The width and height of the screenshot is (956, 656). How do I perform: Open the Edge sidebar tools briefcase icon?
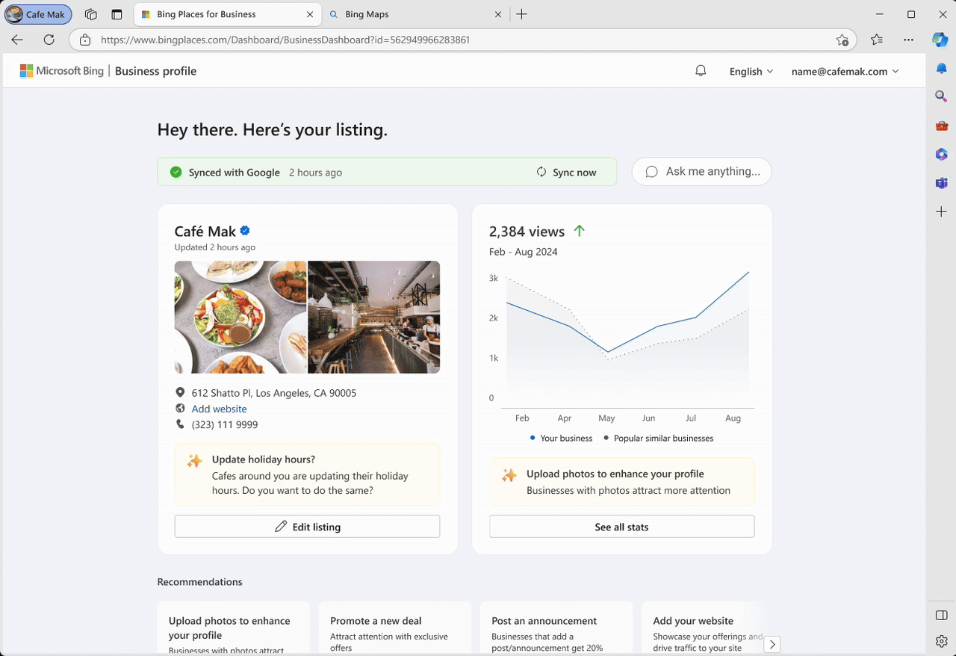tap(941, 126)
